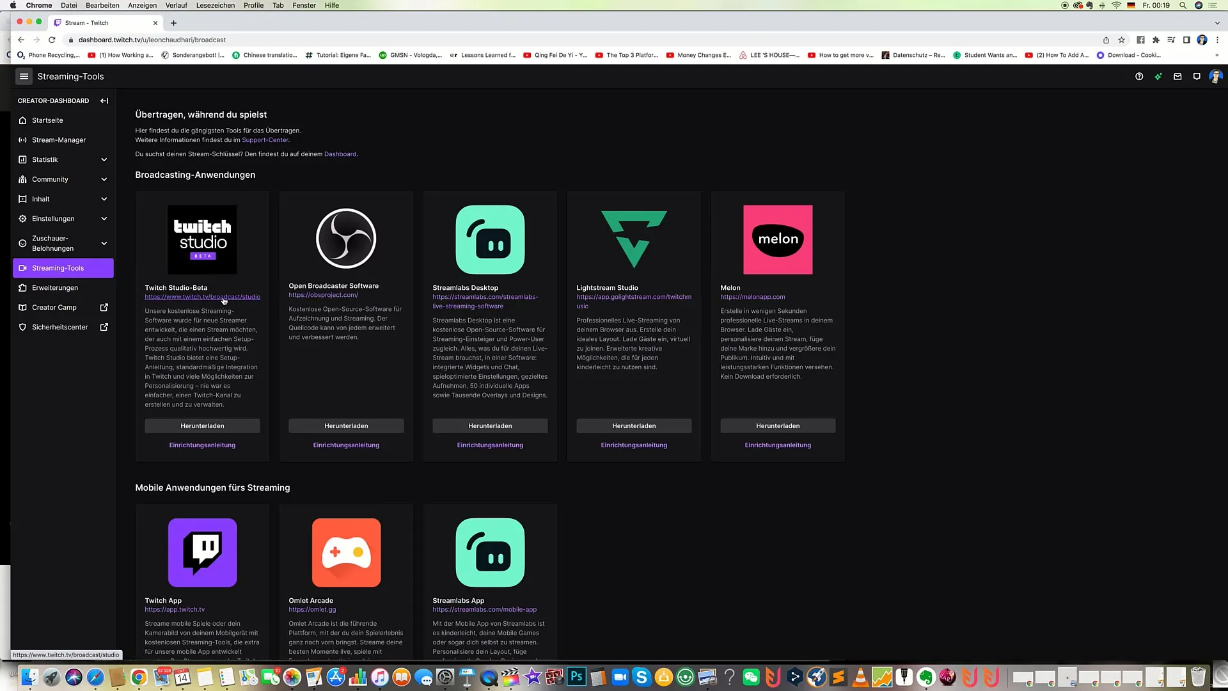Click Herunterladen button for Streamlabs Desktop

pos(489,425)
